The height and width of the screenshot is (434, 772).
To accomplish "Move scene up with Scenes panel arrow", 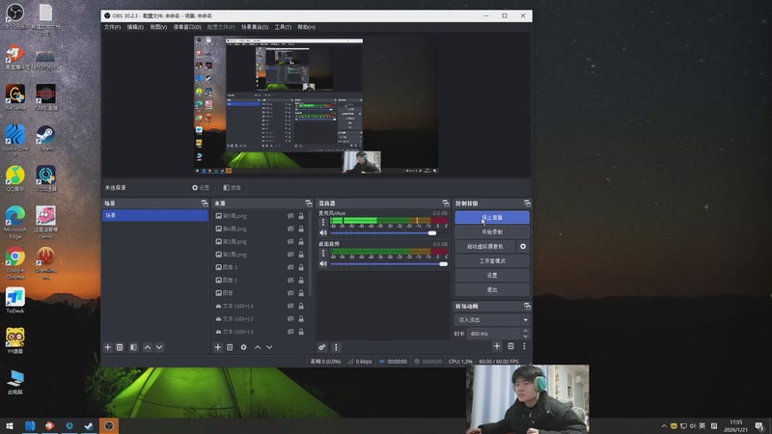I will pyautogui.click(x=148, y=347).
